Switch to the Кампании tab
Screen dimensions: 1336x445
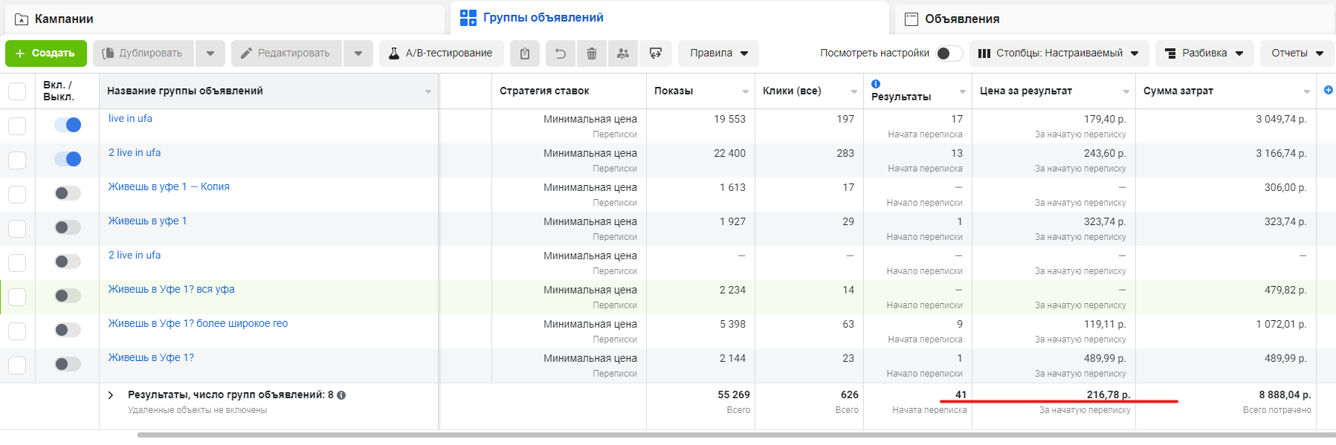64,19
